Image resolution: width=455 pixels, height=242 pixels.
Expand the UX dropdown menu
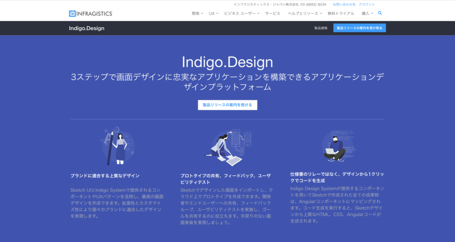(213, 14)
